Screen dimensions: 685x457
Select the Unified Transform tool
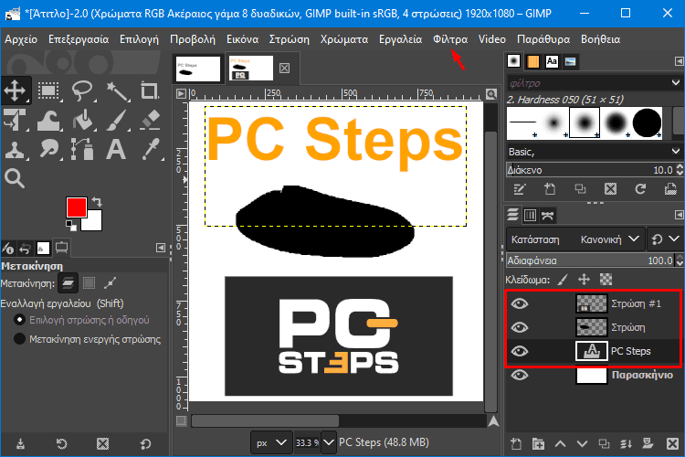pyautogui.click(x=15, y=120)
